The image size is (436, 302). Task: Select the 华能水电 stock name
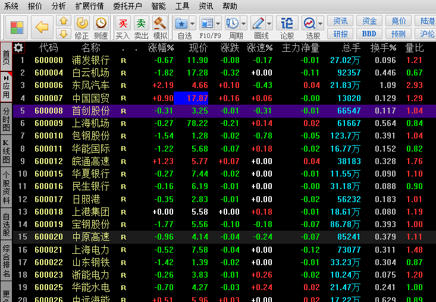point(90,287)
